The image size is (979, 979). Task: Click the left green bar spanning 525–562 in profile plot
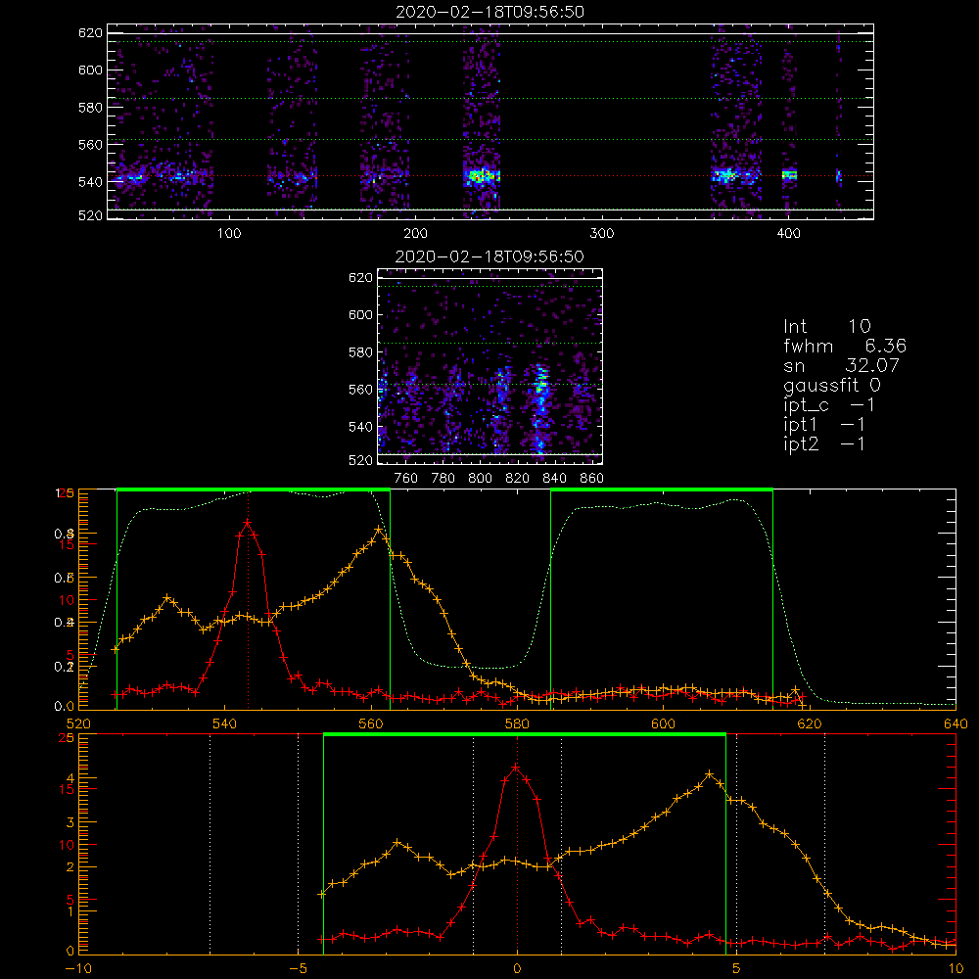[x=254, y=490]
